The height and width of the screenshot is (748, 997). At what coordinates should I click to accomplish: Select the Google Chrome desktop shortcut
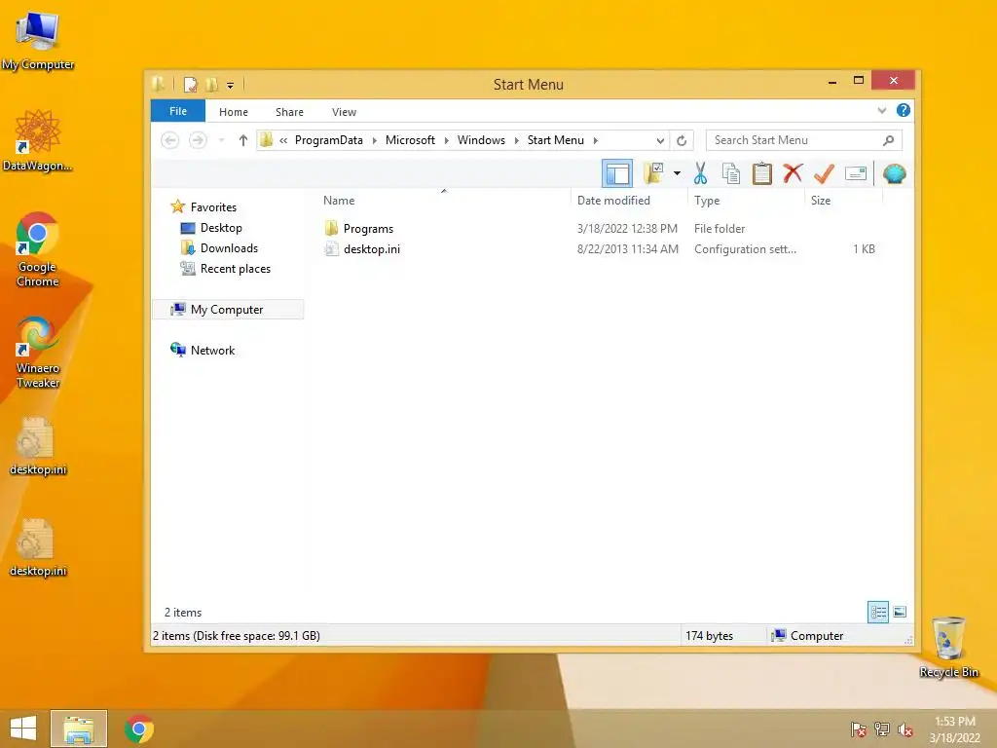(38, 250)
